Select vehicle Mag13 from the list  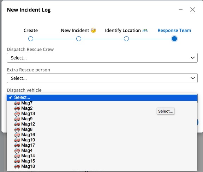point(102,114)
